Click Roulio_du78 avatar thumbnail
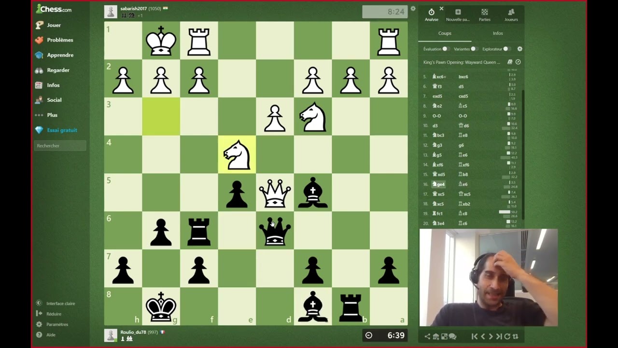 tap(111, 335)
